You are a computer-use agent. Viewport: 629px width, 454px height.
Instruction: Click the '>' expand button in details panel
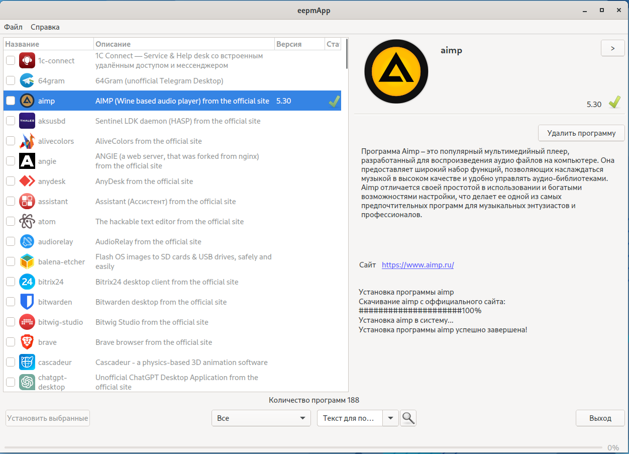(x=612, y=48)
